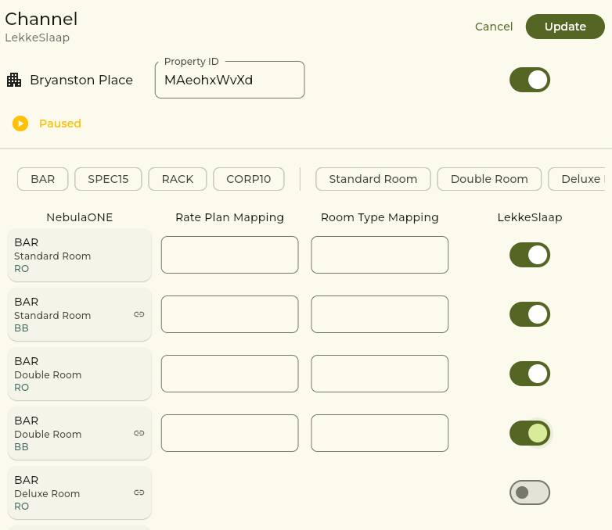Filter by Standard Room chip
The height and width of the screenshot is (530, 612).
click(373, 179)
